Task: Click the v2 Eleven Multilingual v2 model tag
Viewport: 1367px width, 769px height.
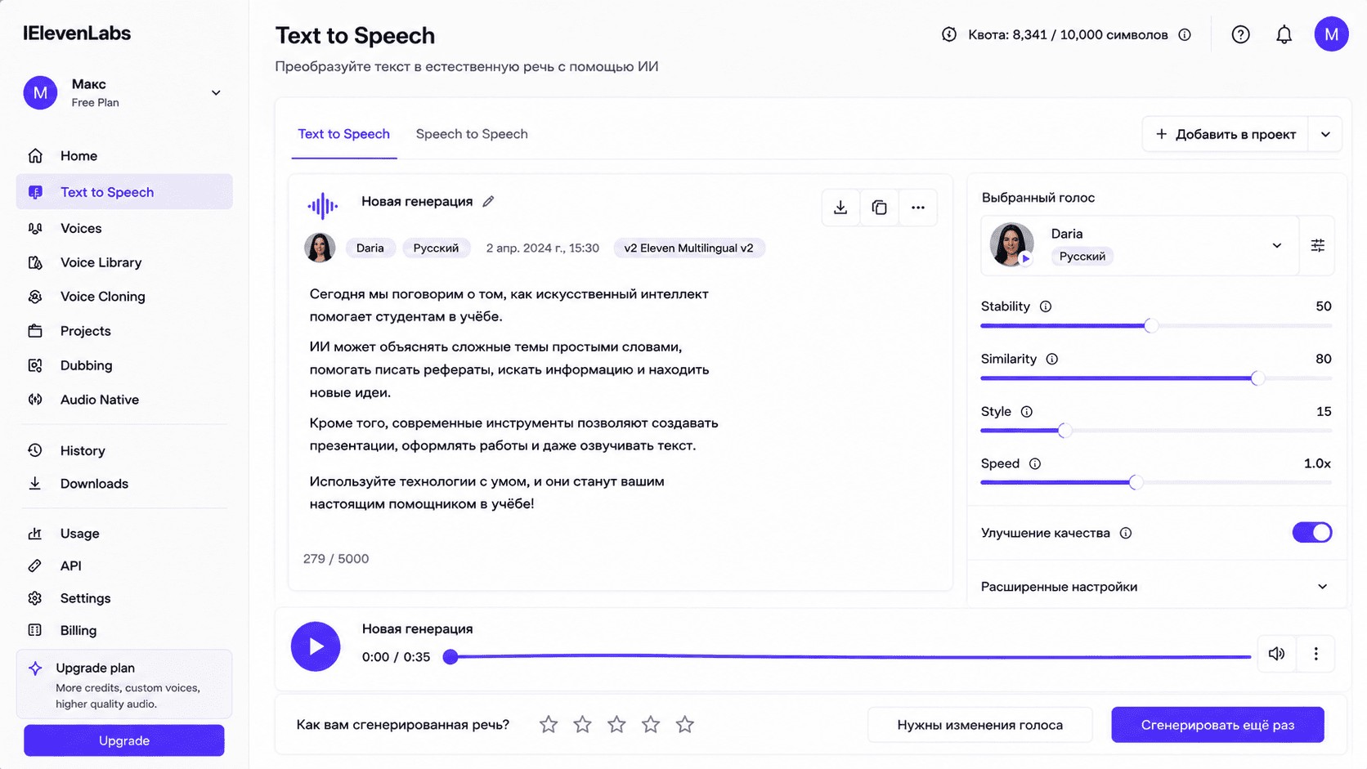Action: pyautogui.click(x=688, y=248)
